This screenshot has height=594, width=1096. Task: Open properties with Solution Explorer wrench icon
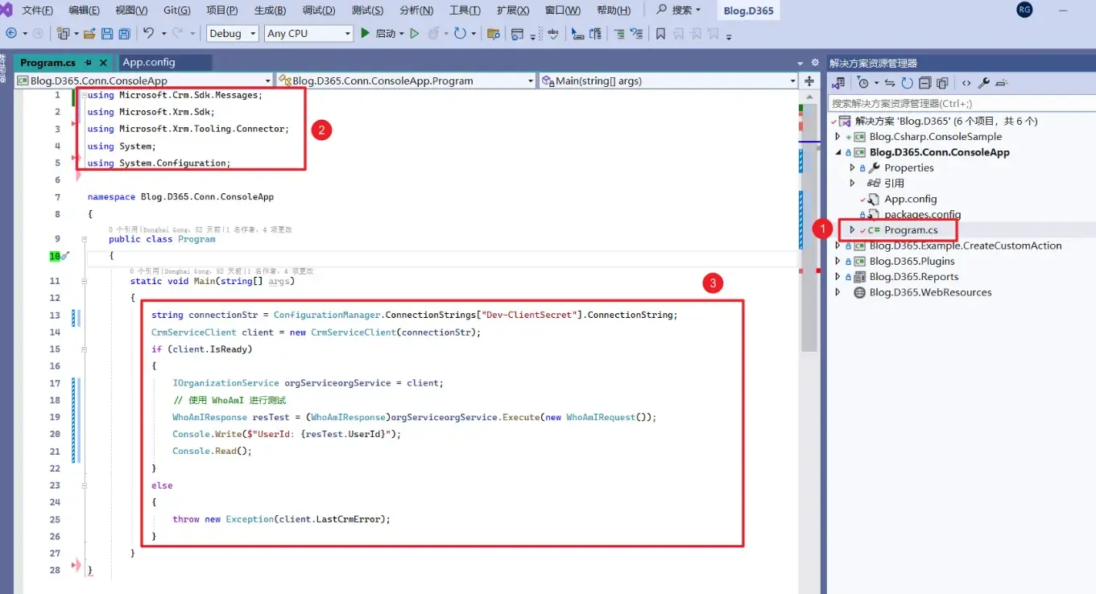click(x=984, y=83)
